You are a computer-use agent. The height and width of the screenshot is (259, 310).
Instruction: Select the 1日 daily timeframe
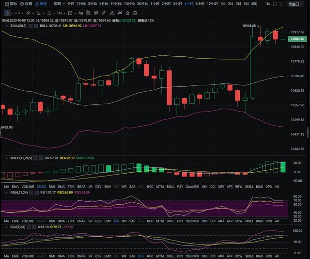click(223, 4)
